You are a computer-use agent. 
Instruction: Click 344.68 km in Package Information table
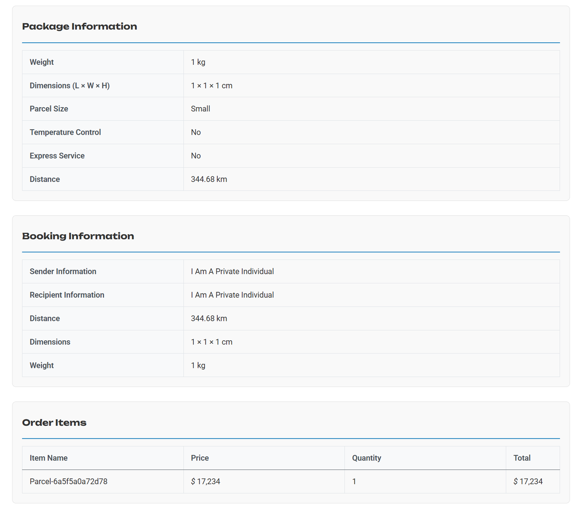point(209,179)
